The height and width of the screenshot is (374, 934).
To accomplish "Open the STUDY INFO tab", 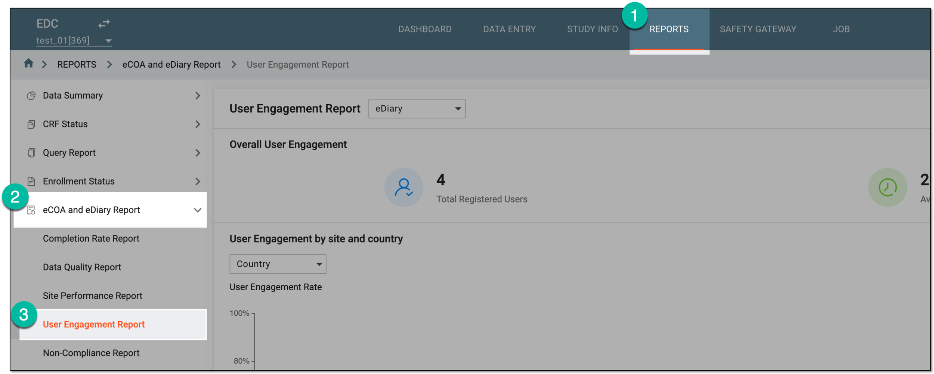I will [593, 29].
